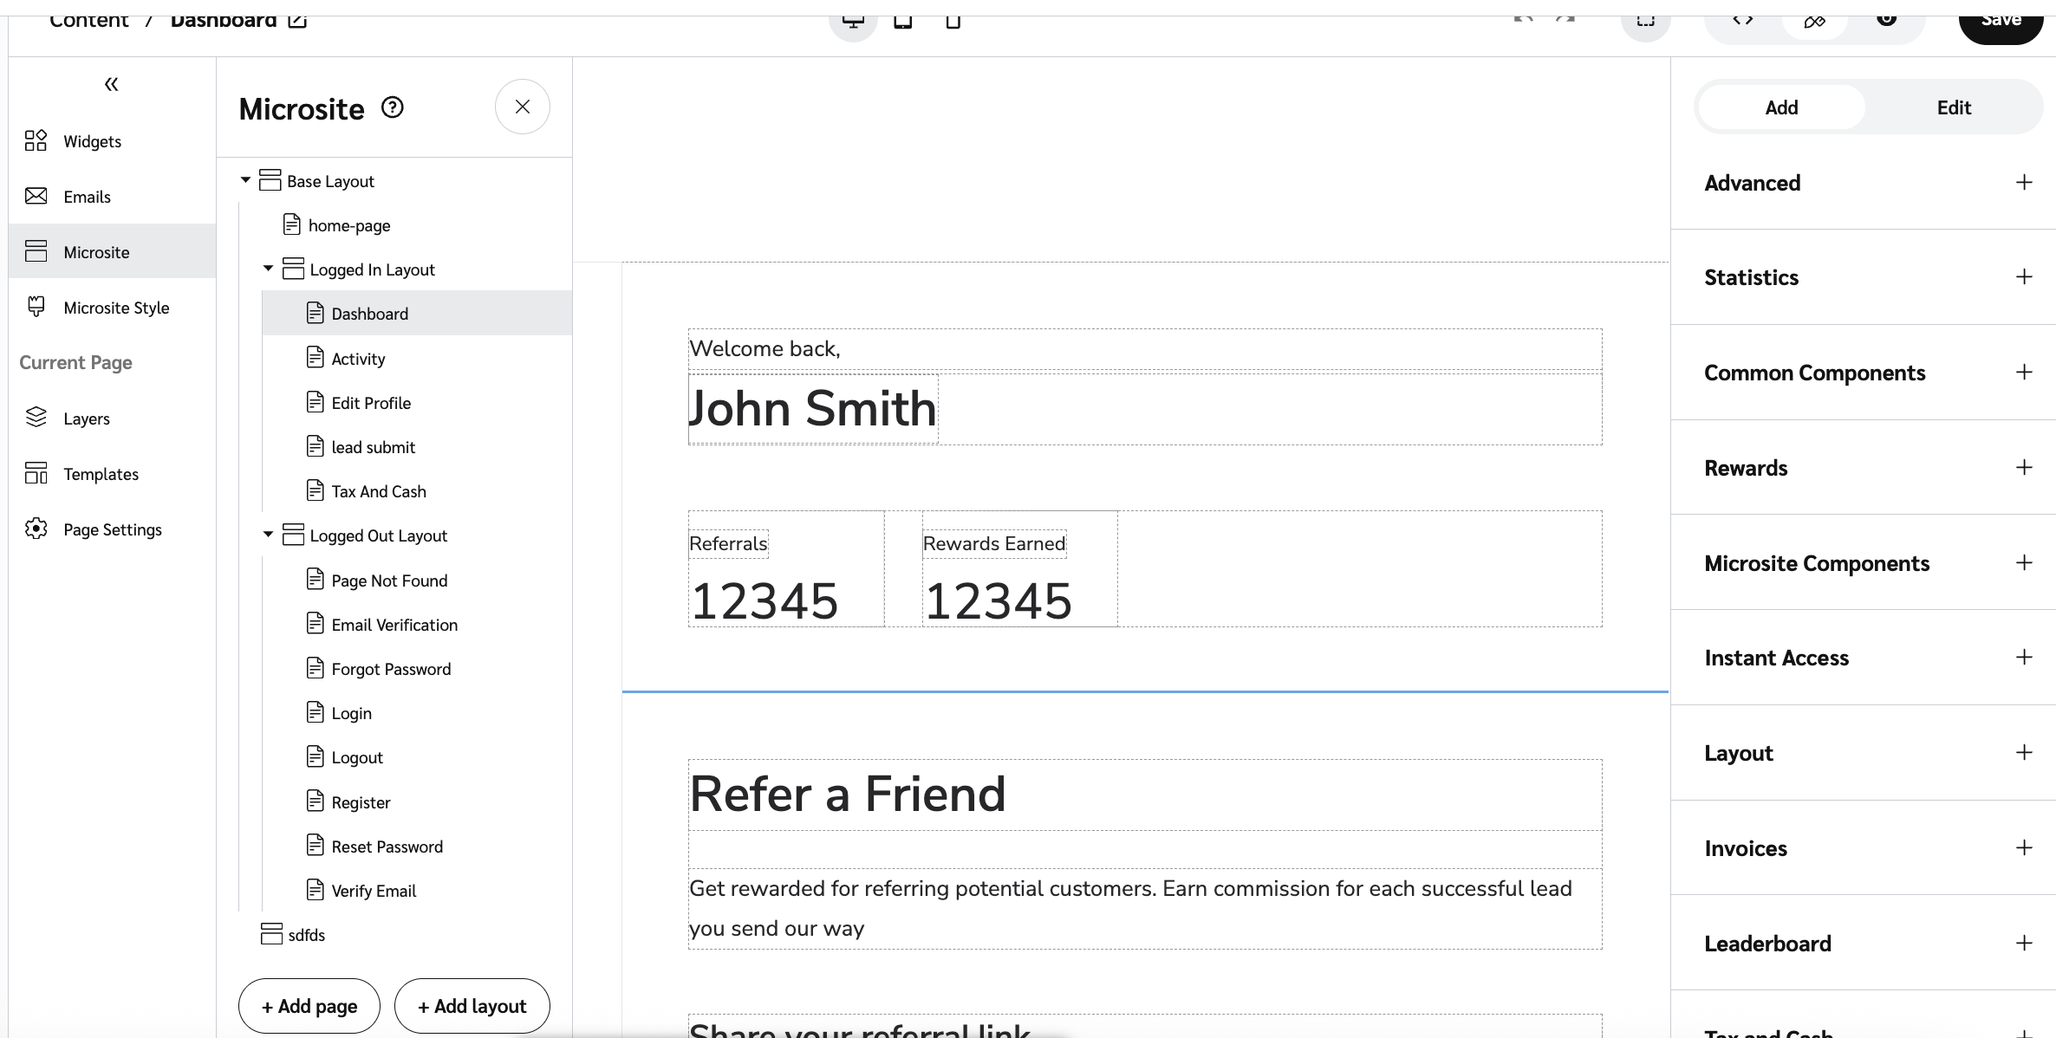2056x1038 pixels.
Task: Open the Emails section
Action: click(86, 197)
